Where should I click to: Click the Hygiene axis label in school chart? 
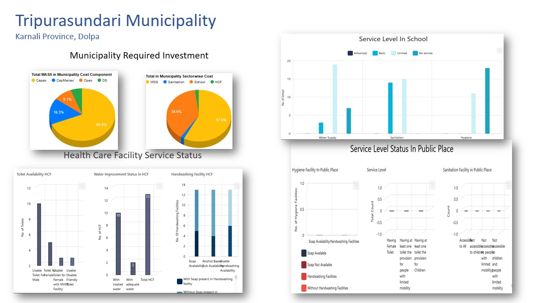pyautogui.click(x=466, y=138)
